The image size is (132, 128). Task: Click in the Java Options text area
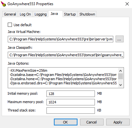pyautogui.click(x=63, y=78)
